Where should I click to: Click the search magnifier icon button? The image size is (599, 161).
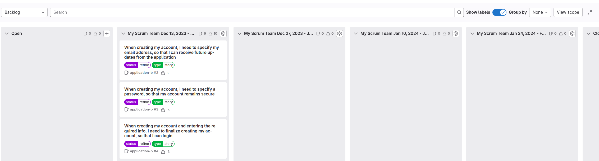[459, 12]
